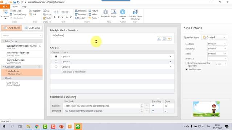The width and height of the screenshot is (232, 130).
Task: Apply subscript formatting
Action: pyautogui.click(x=67, y=17)
